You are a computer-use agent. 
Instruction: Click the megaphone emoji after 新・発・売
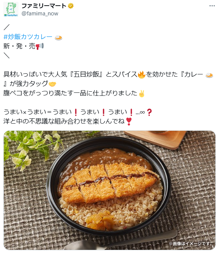tap(40, 46)
